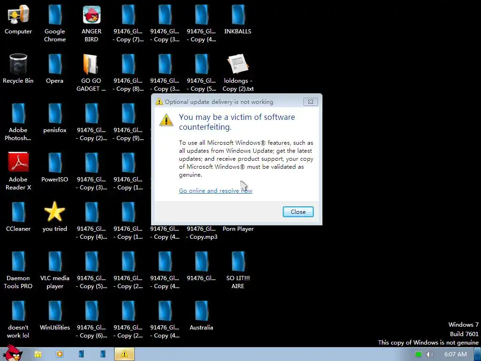Select the Australia desktop icon

pyautogui.click(x=201, y=315)
